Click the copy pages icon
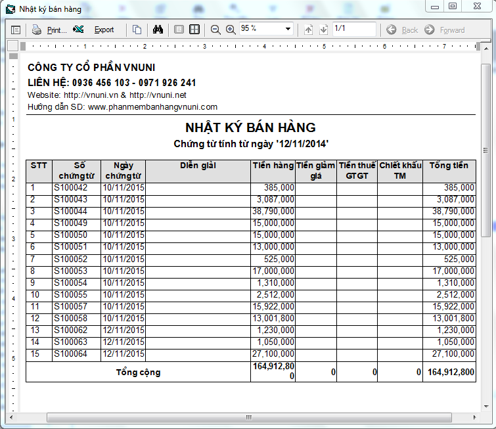The image size is (496, 429). (137, 30)
